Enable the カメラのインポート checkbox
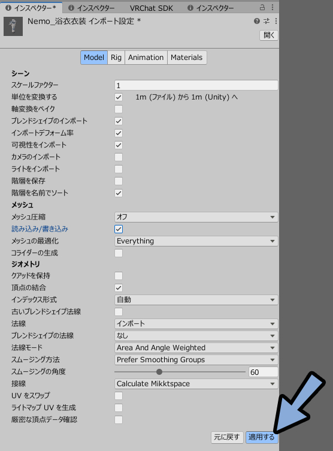This screenshot has height=451, width=333. [x=119, y=157]
